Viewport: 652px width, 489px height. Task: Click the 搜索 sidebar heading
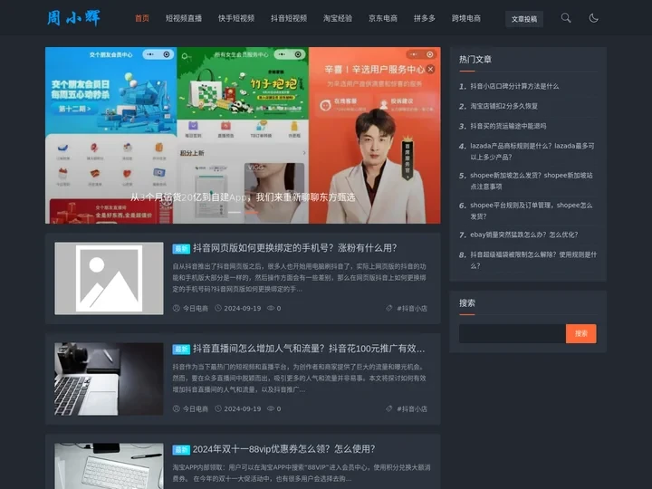tap(467, 303)
